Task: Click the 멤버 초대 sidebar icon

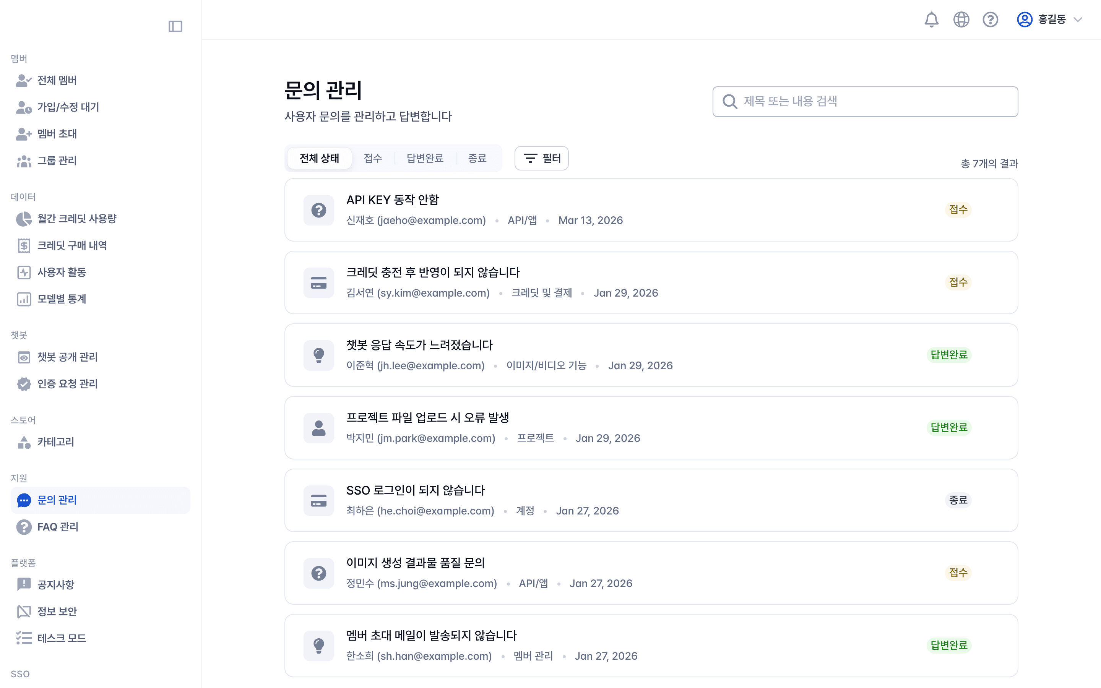Action: (23, 134)
